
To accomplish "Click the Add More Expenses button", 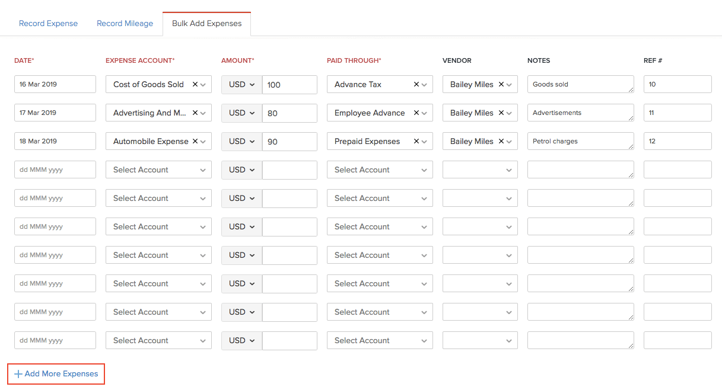I will (56, 373).
